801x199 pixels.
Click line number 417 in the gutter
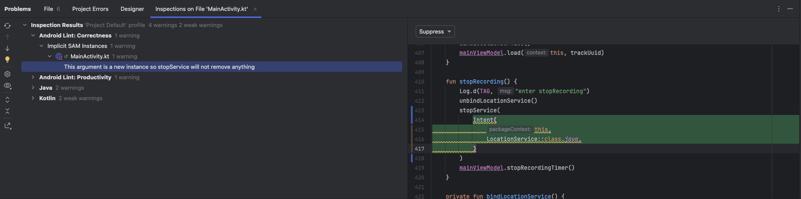pyautogui.click(x=419, y=149)
